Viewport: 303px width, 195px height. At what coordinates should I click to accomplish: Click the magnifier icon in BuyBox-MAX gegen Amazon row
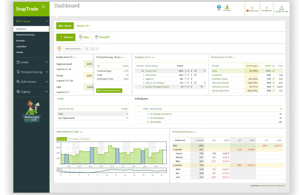186,87
